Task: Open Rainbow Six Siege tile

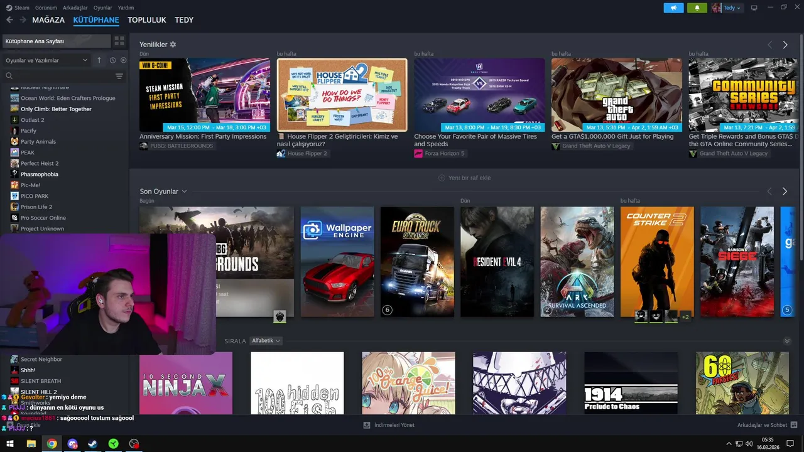Action: 737,262
